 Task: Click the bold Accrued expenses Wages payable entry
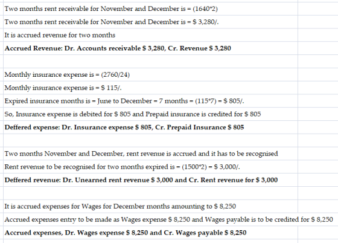[x=150, y=233]
